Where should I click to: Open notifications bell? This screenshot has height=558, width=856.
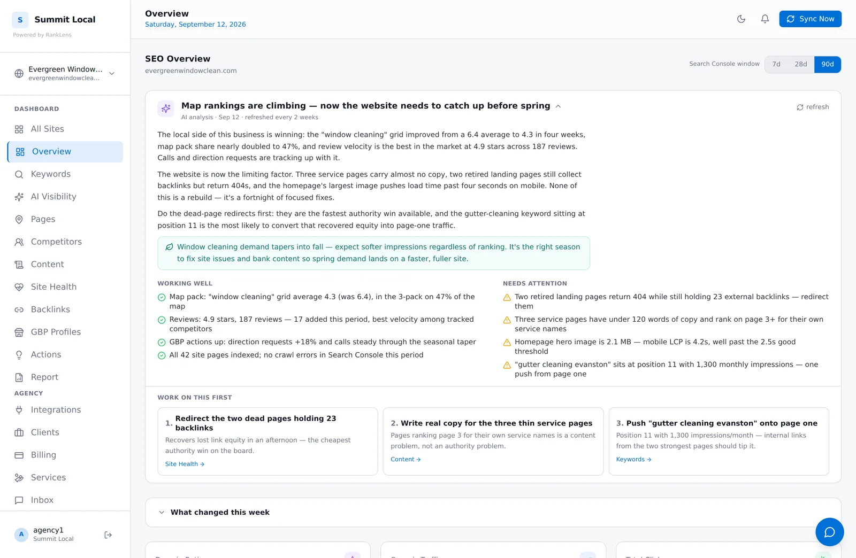pyautogui.click(x=765, y=19)
